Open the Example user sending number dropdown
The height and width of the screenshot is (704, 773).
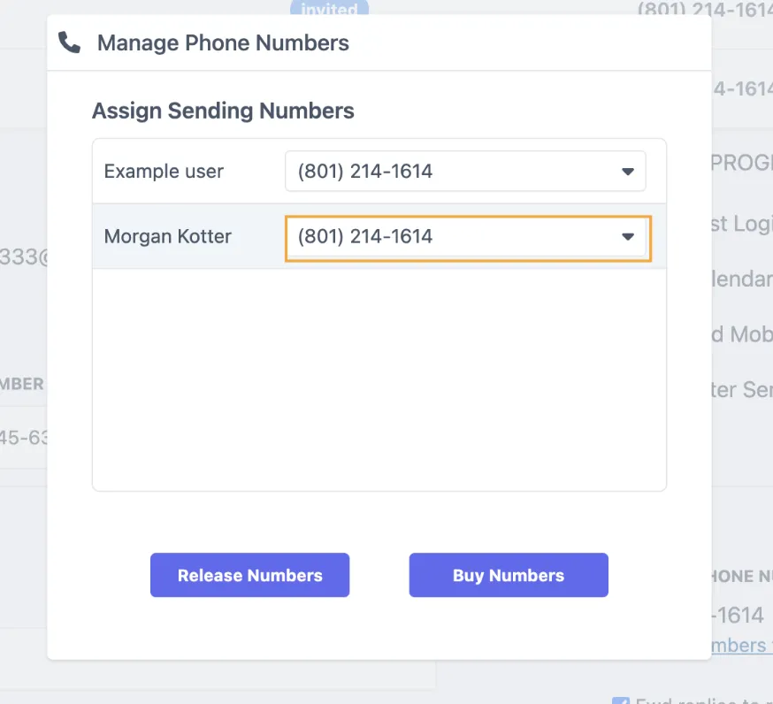[466, 171]
